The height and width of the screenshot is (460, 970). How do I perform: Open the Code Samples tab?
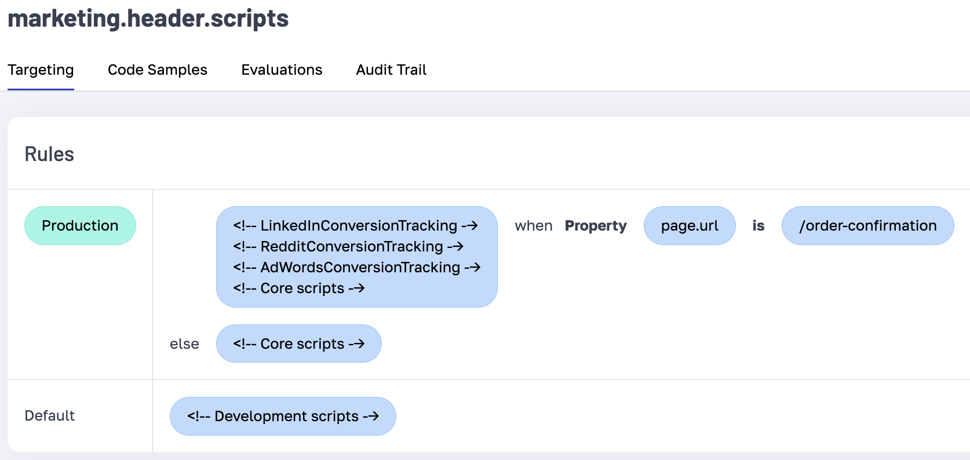[158, 70]
